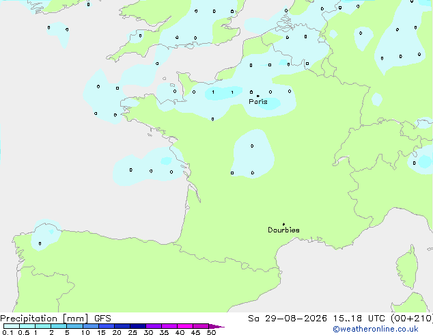Click the rain area over northwest Spain
The image size is (433, 335).
pyautogui.click(x=46, y=235)
